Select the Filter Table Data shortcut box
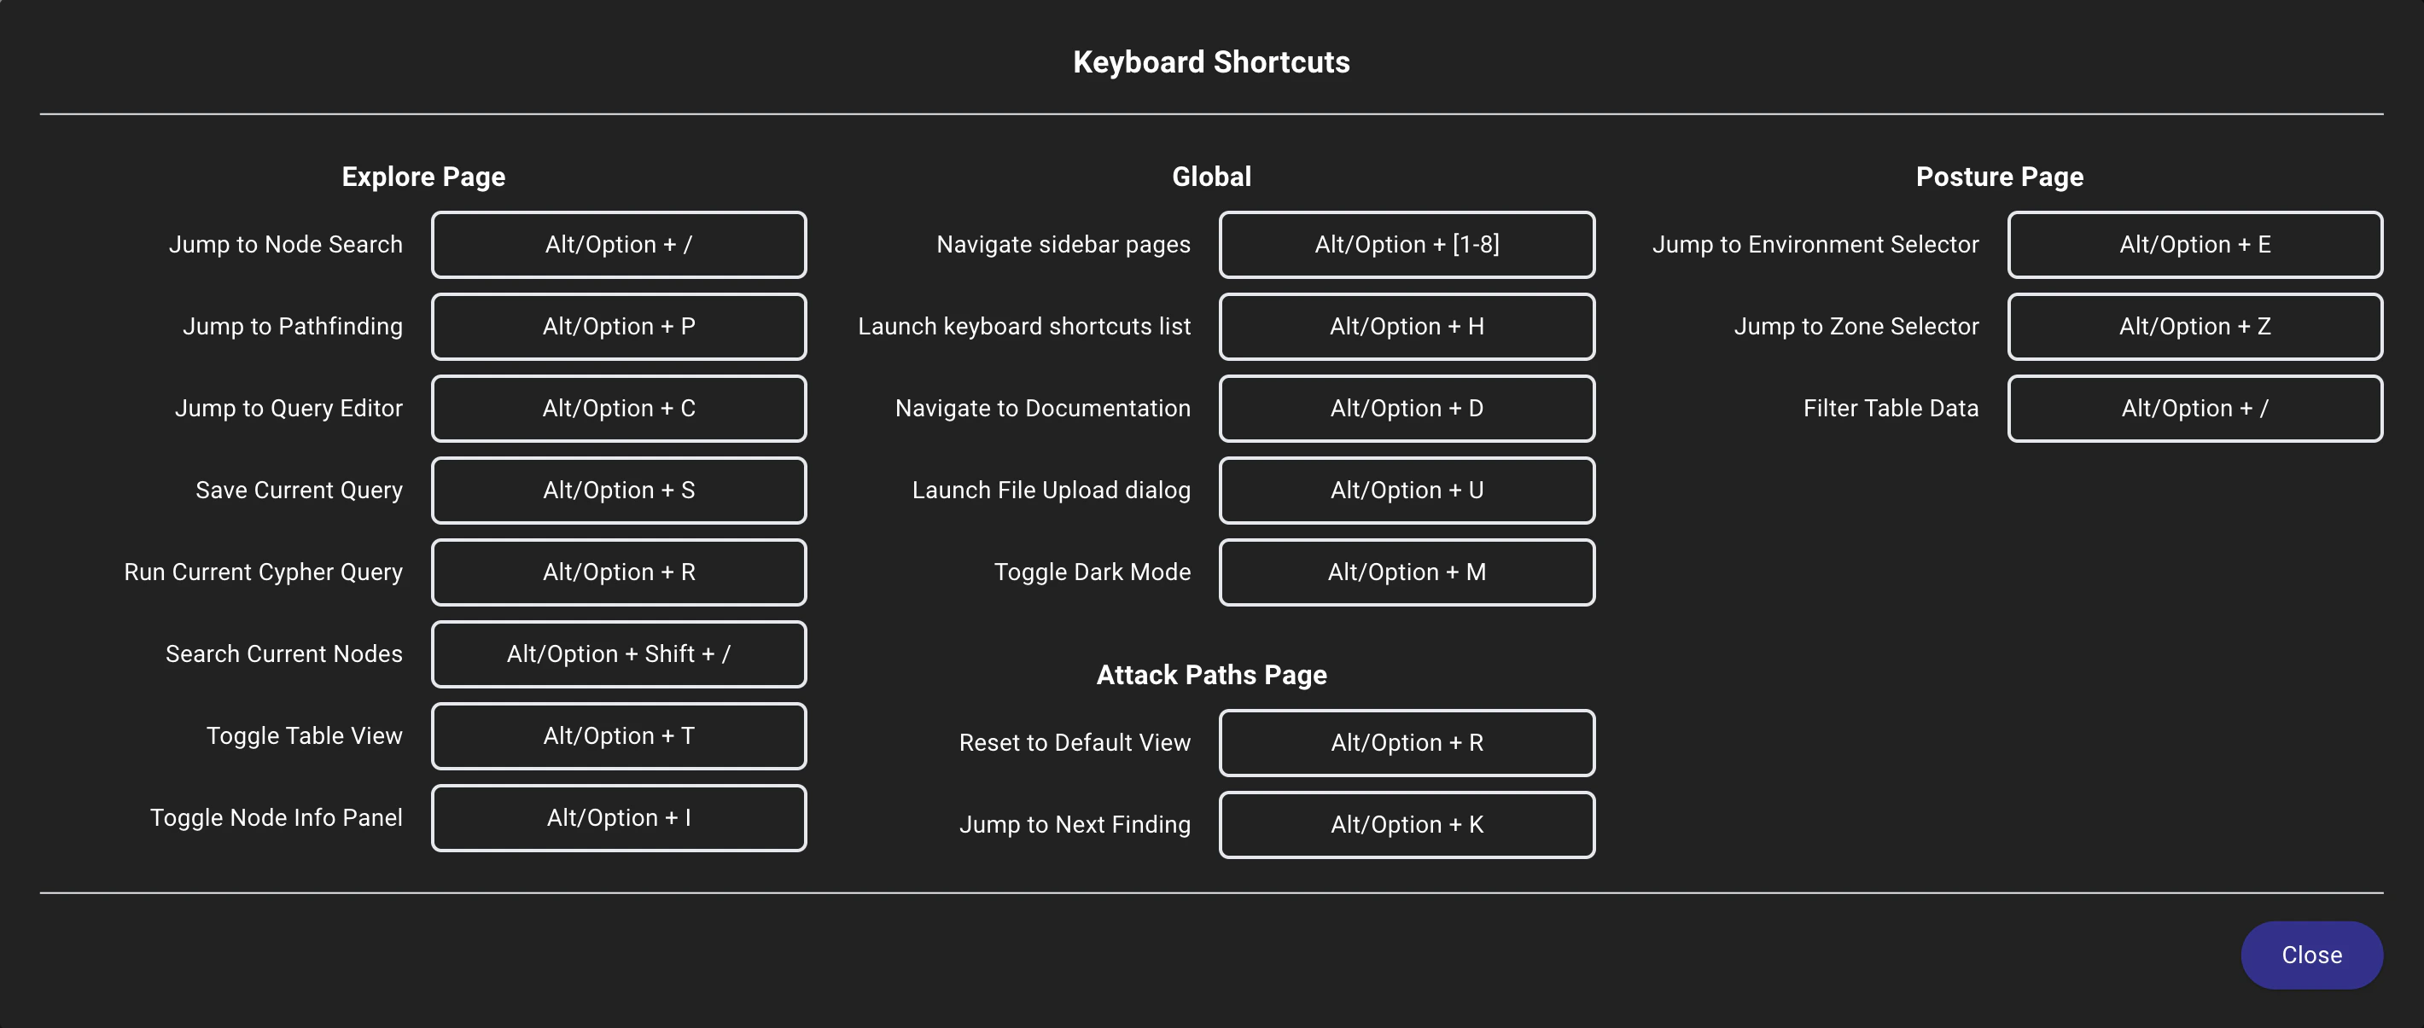The width and height of the screenshot is (2424, 1028). click(x=2194, y=408)
